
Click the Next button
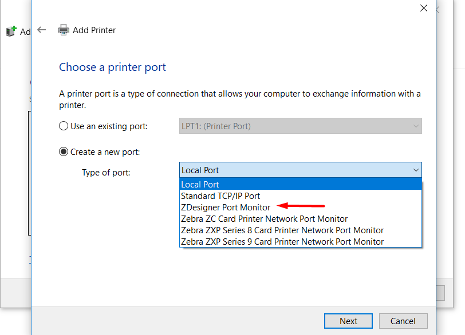[x=348, y=321]
